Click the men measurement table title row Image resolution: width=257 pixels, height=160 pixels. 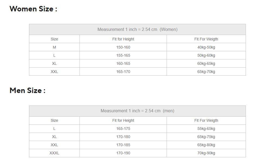137,111
